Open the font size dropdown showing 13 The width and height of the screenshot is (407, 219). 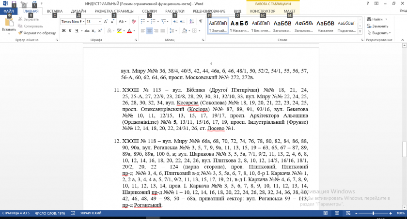pos(94,22)
